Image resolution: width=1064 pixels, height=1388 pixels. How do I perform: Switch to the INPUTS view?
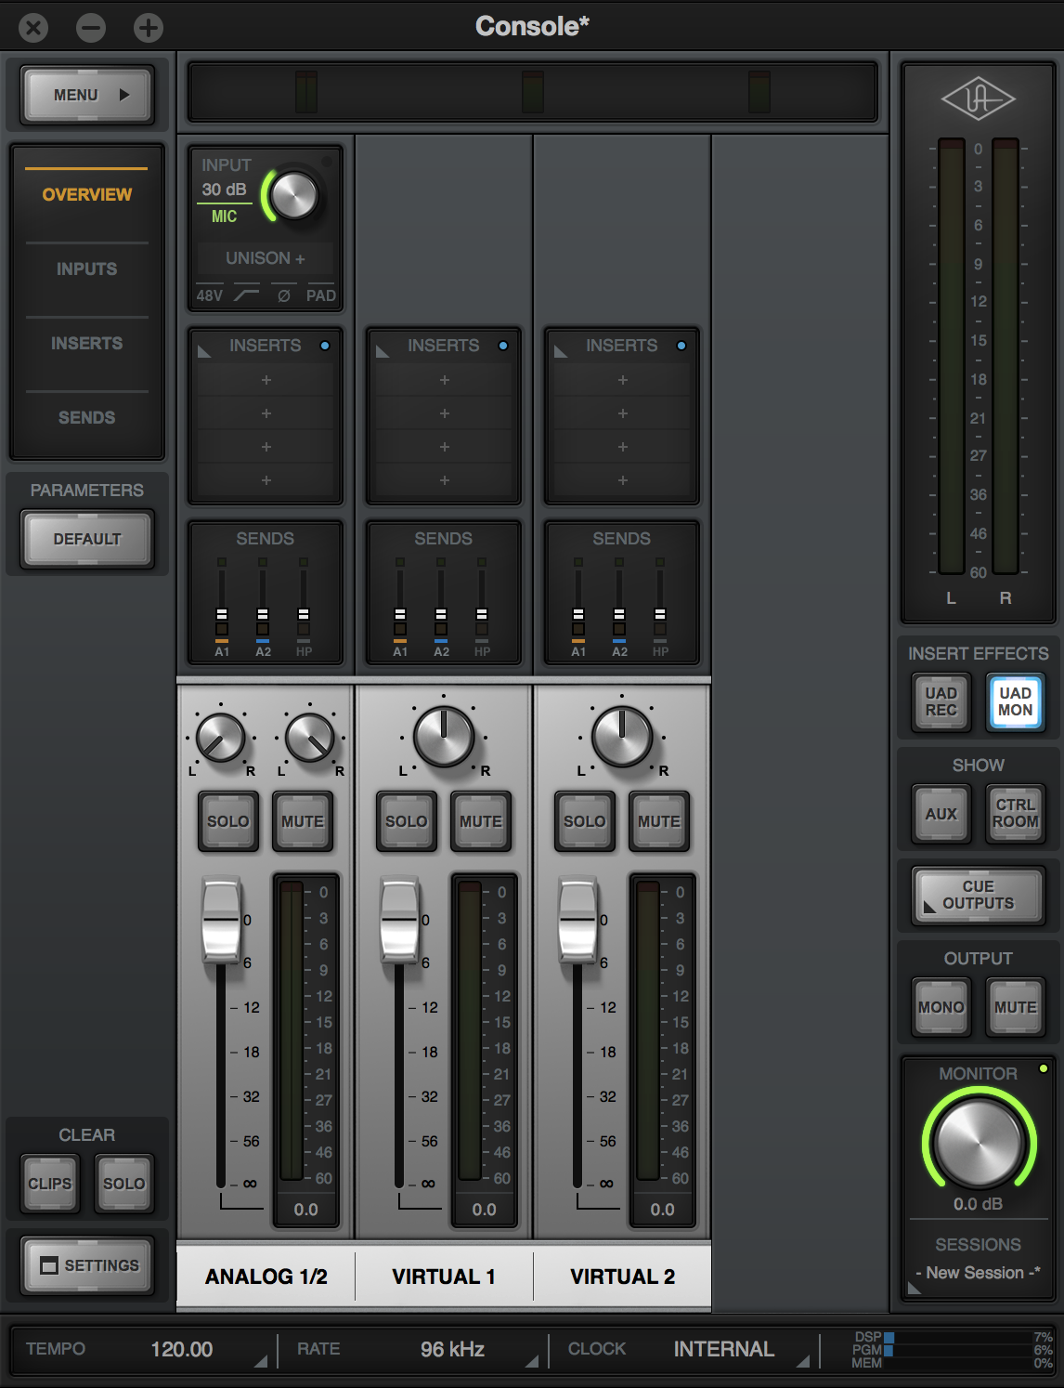tap(86, 268)
